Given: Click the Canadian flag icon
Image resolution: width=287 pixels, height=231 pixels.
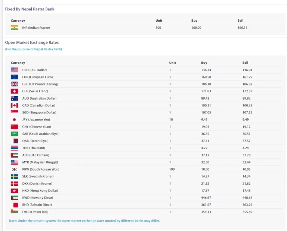Looking at the screenshot, I should (x=14, y=106).
